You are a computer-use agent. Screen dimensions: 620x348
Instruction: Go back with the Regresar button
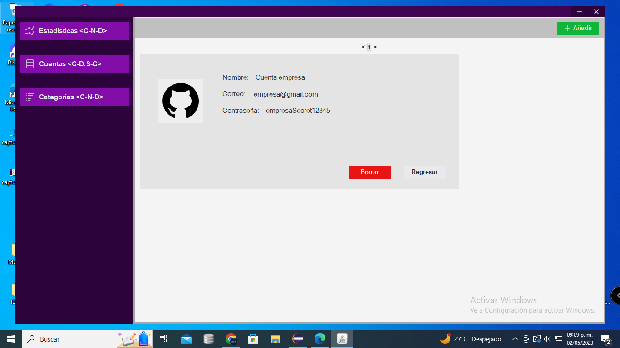tap(425, 172)
